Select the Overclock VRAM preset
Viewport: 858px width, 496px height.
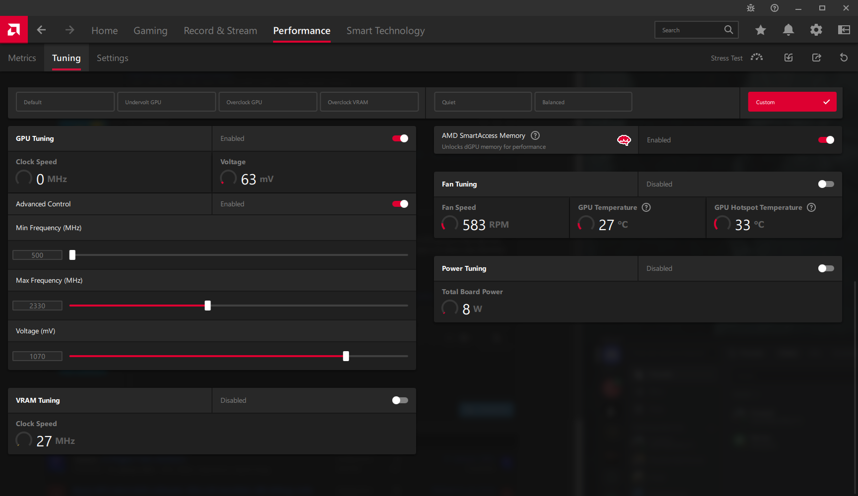tap(369, 102)
